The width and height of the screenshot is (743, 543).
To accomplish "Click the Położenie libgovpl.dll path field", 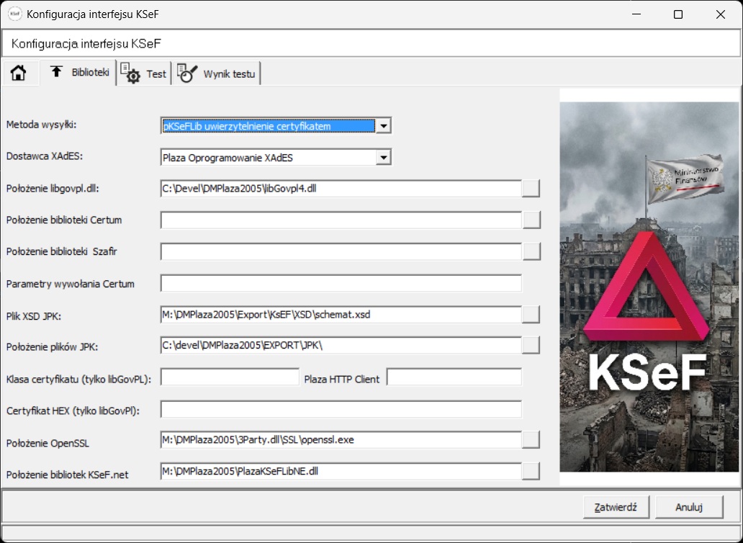I will [x=341, y=189].
